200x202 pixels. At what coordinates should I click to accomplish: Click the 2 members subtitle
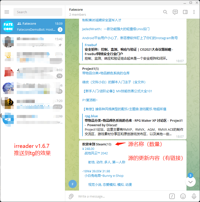click(x=77, y=14)
